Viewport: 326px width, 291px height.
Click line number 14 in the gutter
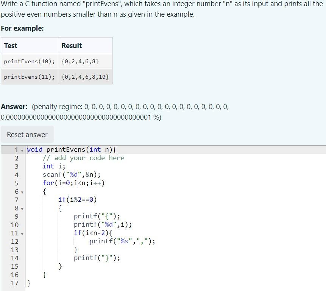click(x=15, y=258)
